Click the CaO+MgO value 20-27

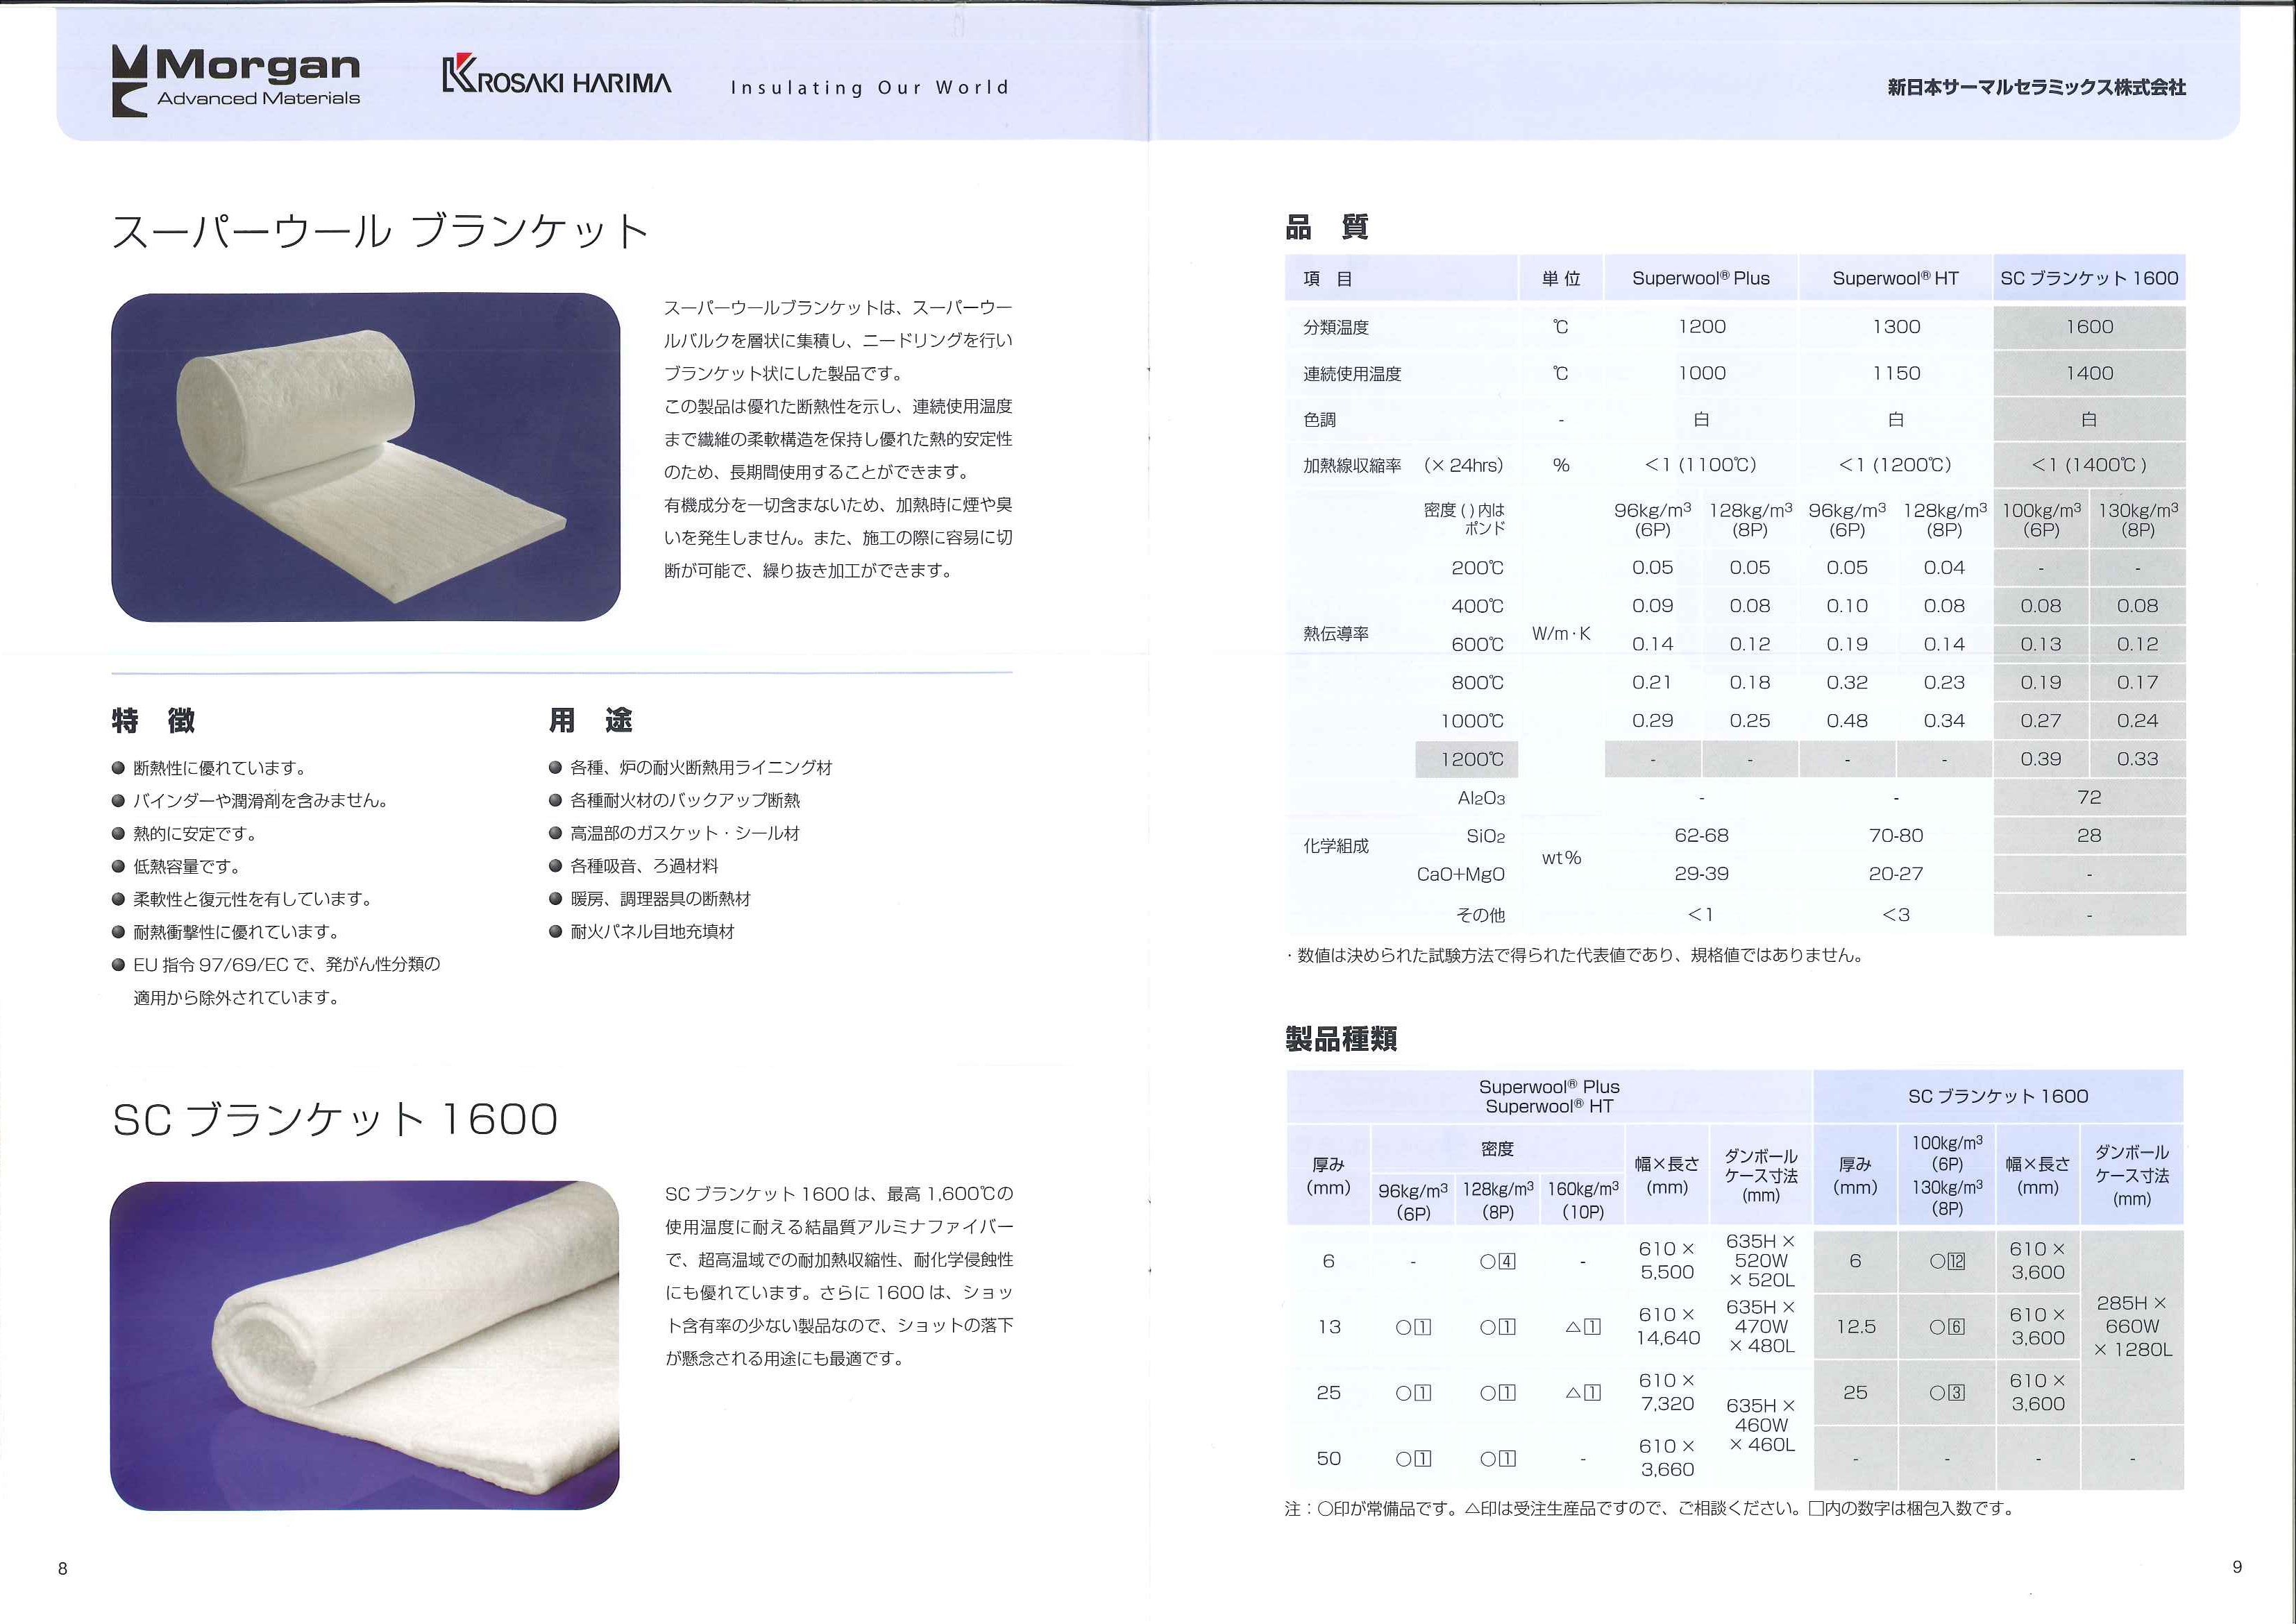tap(1895, 874)
